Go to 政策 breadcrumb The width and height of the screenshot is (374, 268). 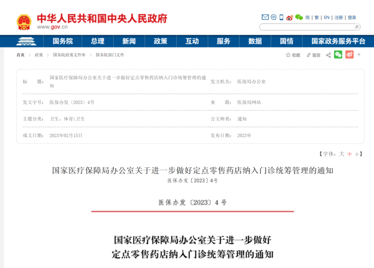(x=39, y=55)
